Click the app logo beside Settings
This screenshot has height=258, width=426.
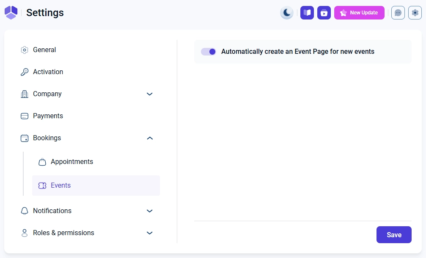coord(11,13)
